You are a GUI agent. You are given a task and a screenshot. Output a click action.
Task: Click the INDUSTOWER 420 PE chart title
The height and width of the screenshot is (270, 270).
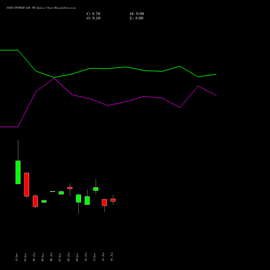click(41, 8)
